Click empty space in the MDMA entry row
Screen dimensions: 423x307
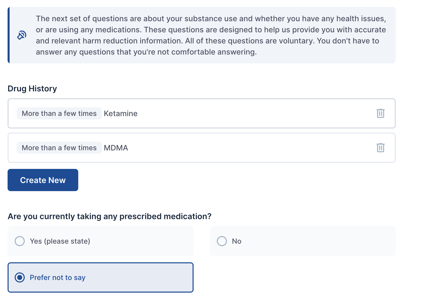tap(252, 148)
